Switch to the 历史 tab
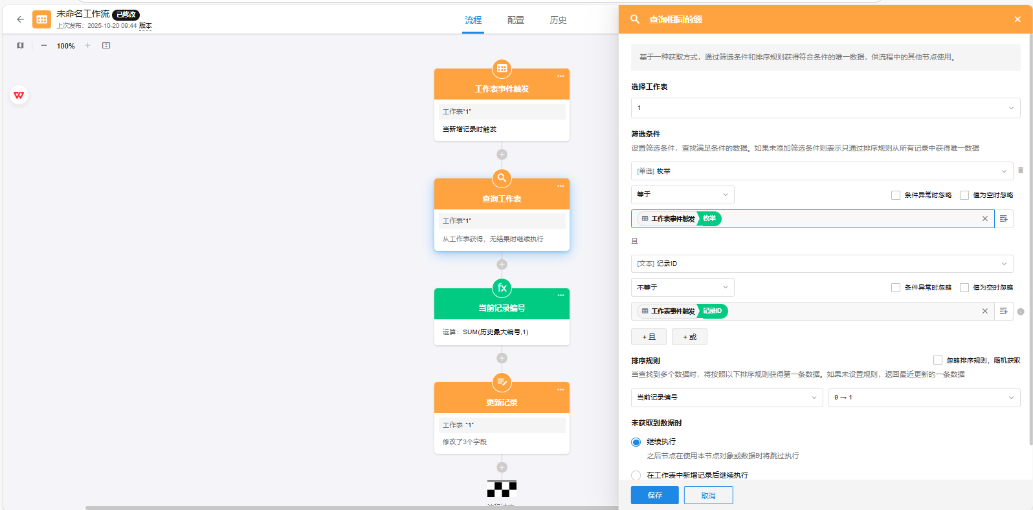This screenshot has width=1033, height=510. click(558, 20)
